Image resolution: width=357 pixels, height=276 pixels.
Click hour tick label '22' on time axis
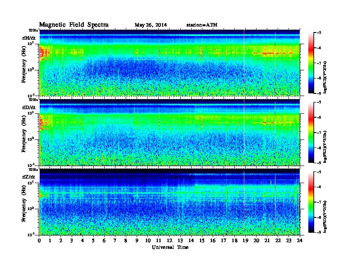coord(278,240)
